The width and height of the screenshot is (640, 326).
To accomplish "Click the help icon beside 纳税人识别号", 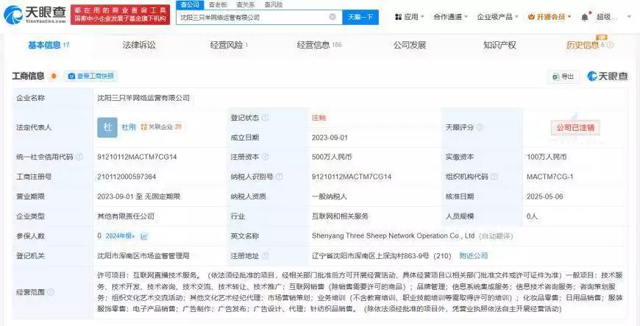I will click(x=280, y=177).
